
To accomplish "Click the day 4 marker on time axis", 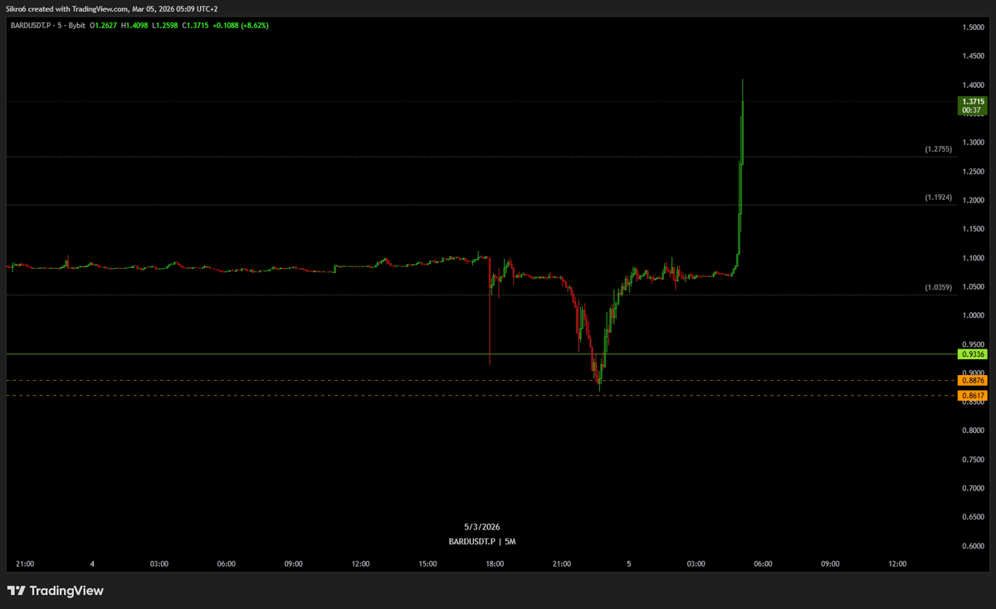I will 92,564.
